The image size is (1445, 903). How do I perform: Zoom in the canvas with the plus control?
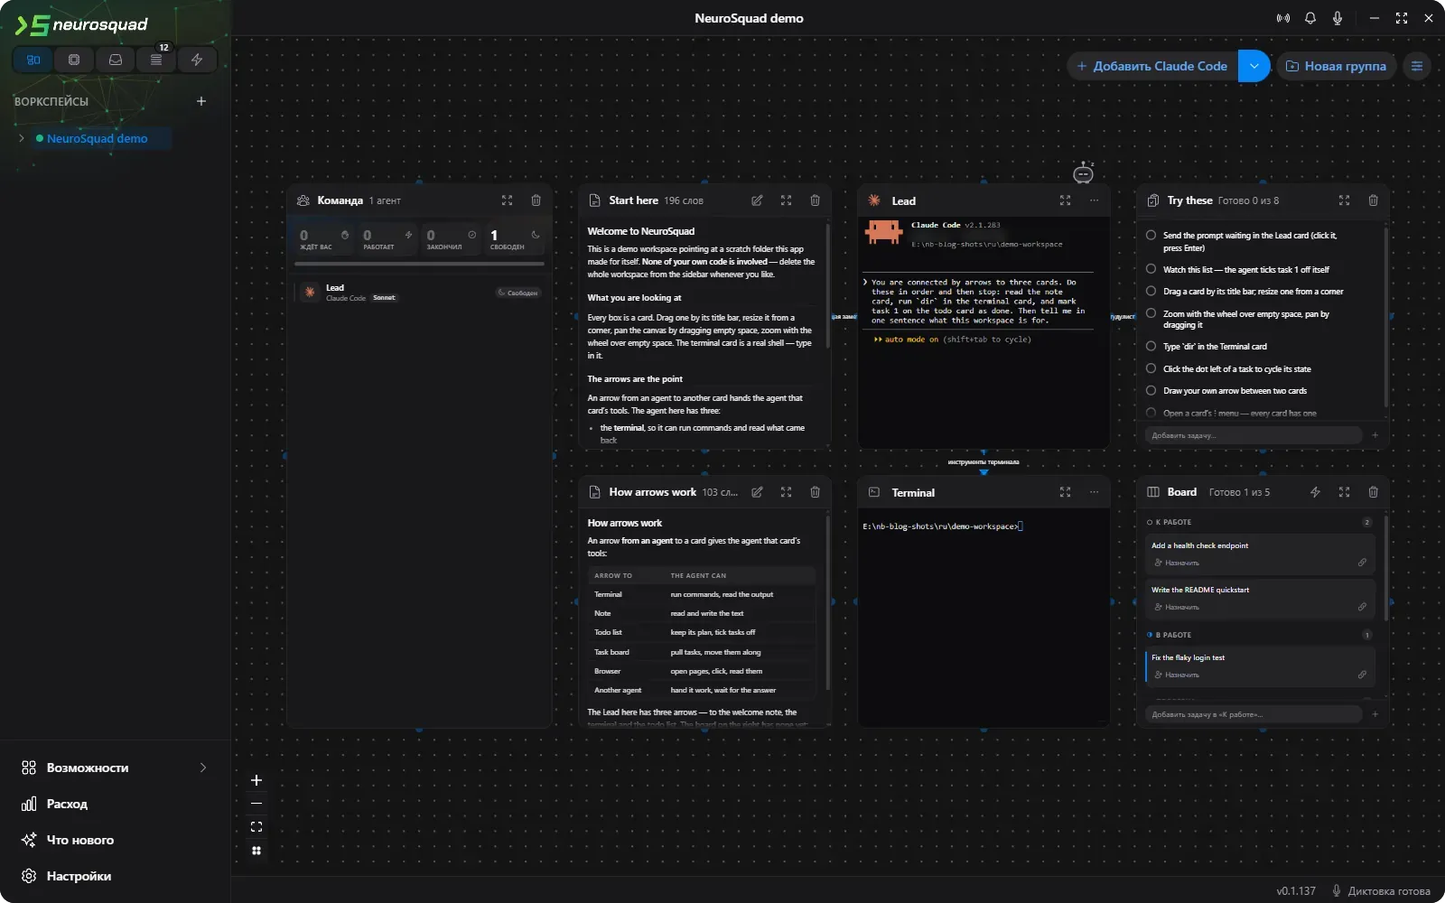pyautogui.click(x=256, y=780)
